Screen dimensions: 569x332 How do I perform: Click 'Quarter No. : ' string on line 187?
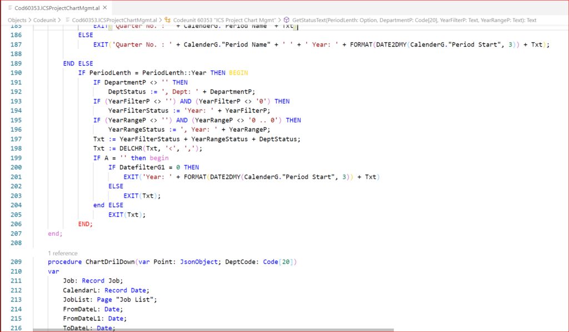coord(142,44)
